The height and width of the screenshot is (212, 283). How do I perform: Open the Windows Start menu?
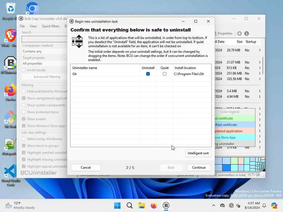117,205
